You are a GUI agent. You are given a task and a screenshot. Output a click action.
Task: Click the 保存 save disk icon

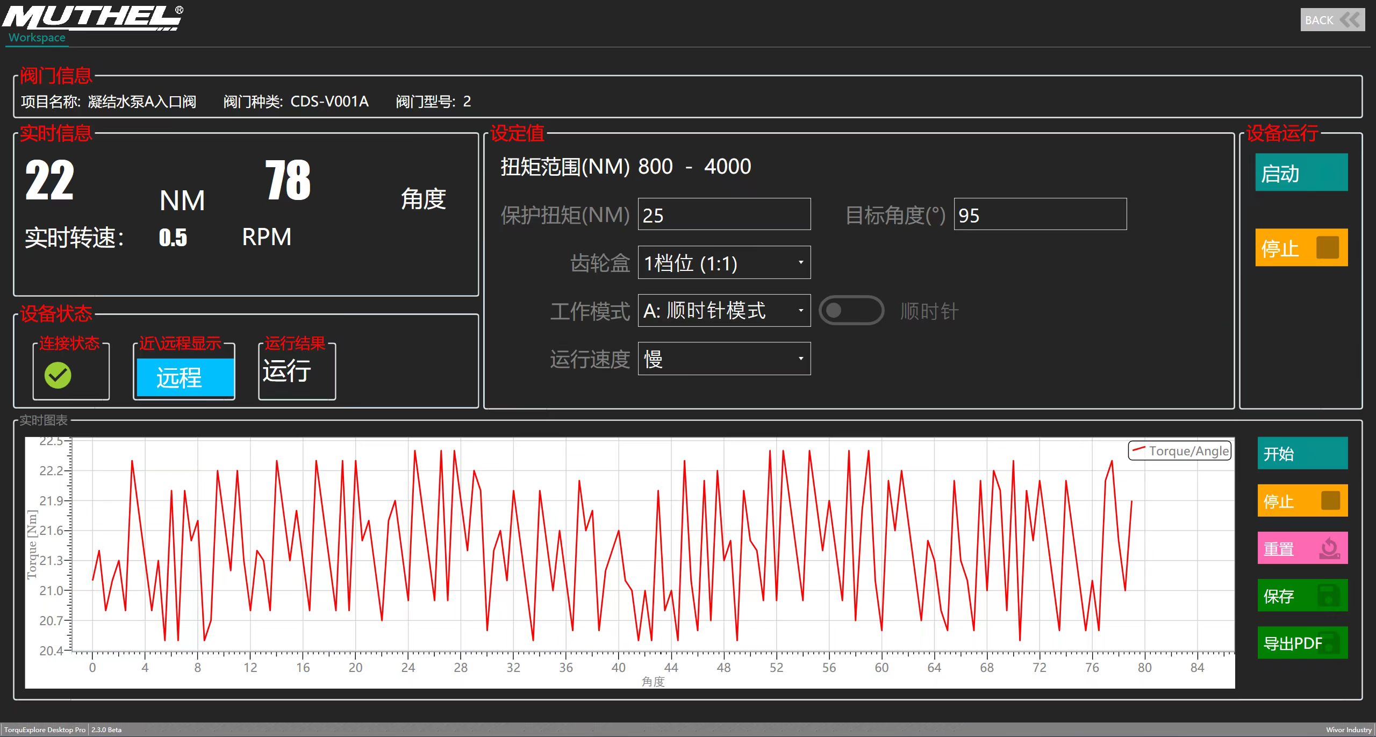1329,596
